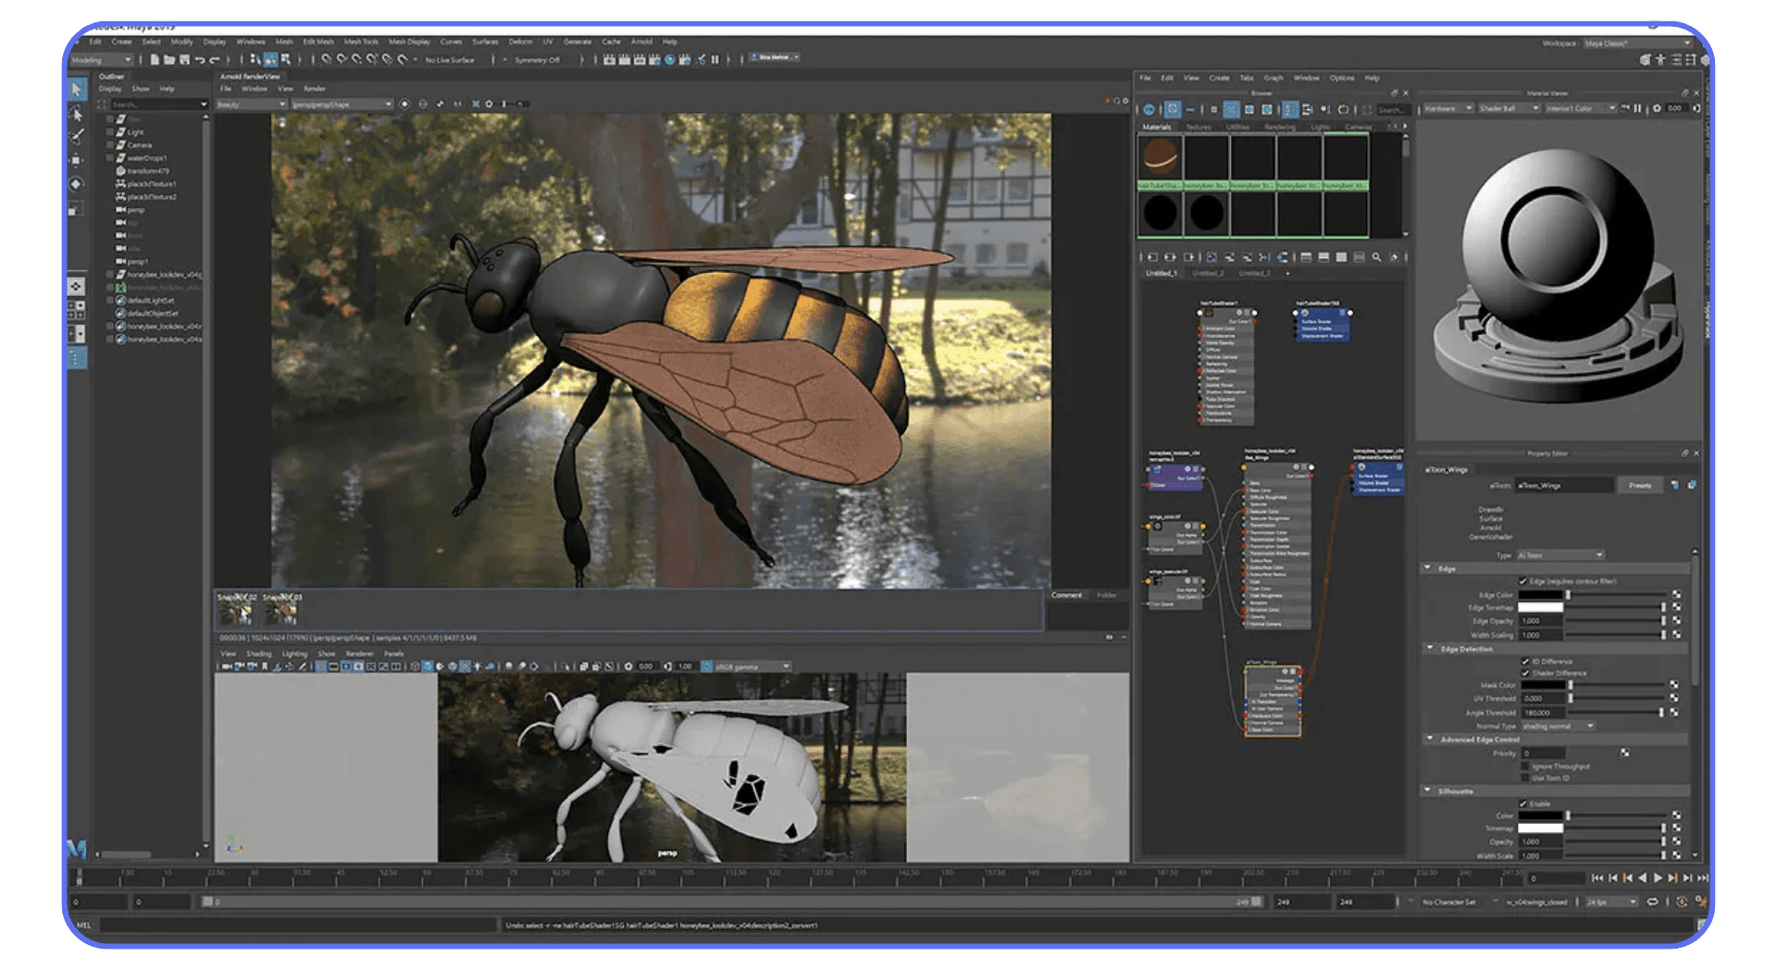Open the Mesh Tools menu

pos(361,42)
